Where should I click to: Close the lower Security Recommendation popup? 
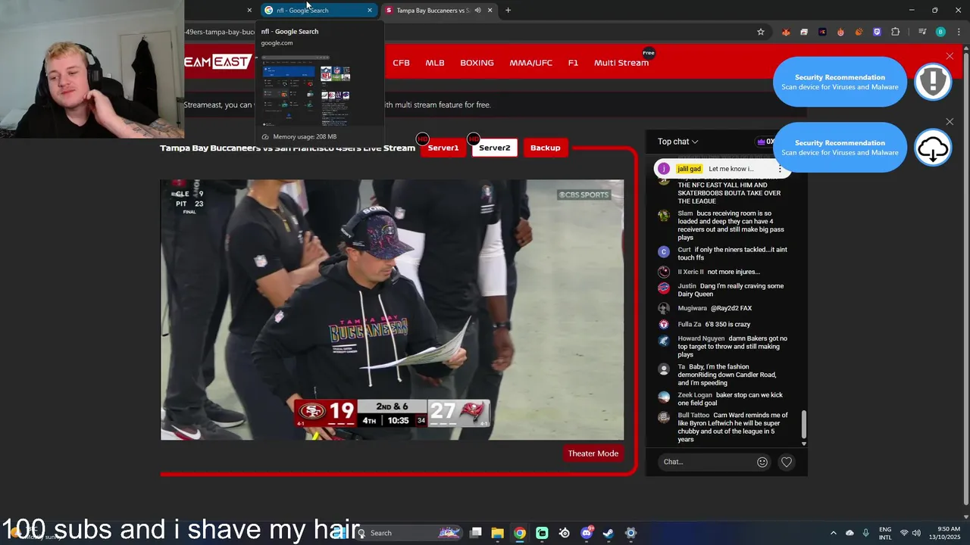(x=950, y=121)
